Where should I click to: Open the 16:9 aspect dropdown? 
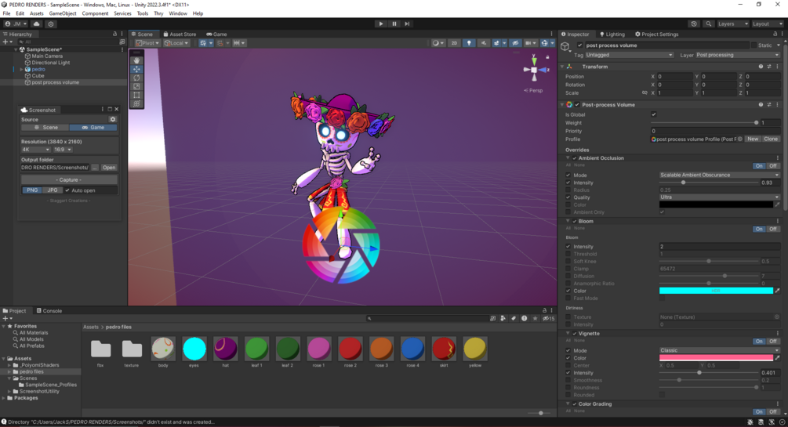tap(63, 149)
